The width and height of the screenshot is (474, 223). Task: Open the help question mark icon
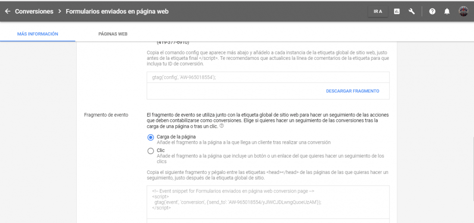click(x=432, y=12)
